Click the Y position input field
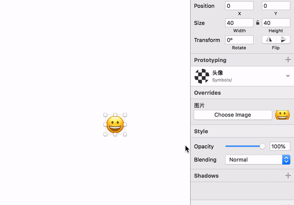The height and width of the screenshot is (205, 294). (276, 6)
